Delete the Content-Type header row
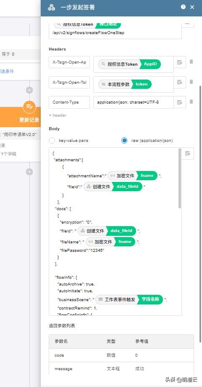 pos(191,101)
